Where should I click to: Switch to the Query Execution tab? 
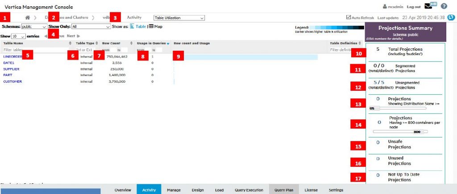pyautogui.click(x=249, y=190)
